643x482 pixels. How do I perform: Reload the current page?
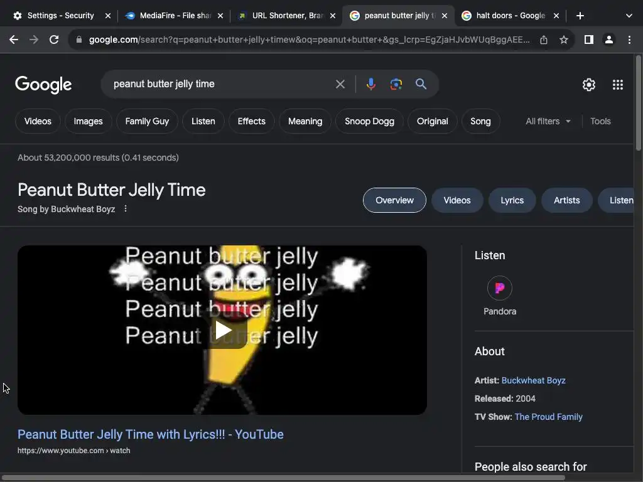point(54,40)
